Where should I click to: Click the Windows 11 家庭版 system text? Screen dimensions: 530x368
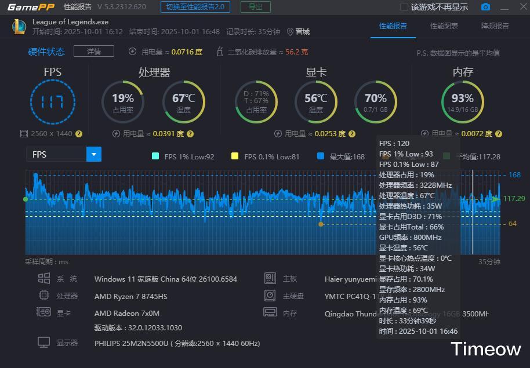click(x=166, y=279)
